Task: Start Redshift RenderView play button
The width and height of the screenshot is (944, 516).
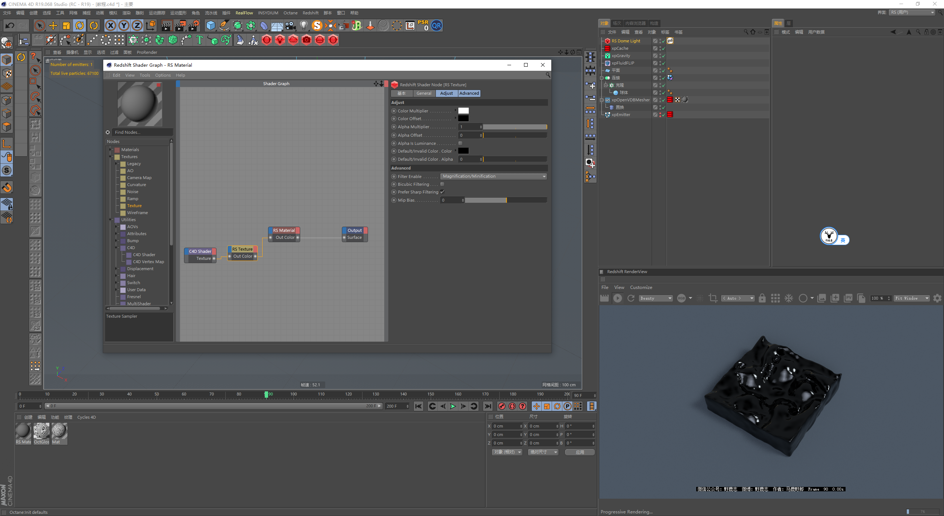Action: tap(618, 298)
